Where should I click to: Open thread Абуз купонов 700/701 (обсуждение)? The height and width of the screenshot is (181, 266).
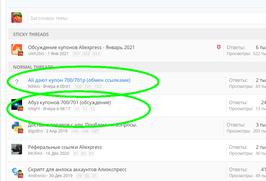(x=69, y=102)
